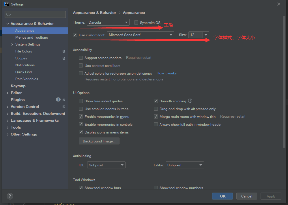Click the File Colors project-level icon
288x205 pixels.
pos(64,52)
